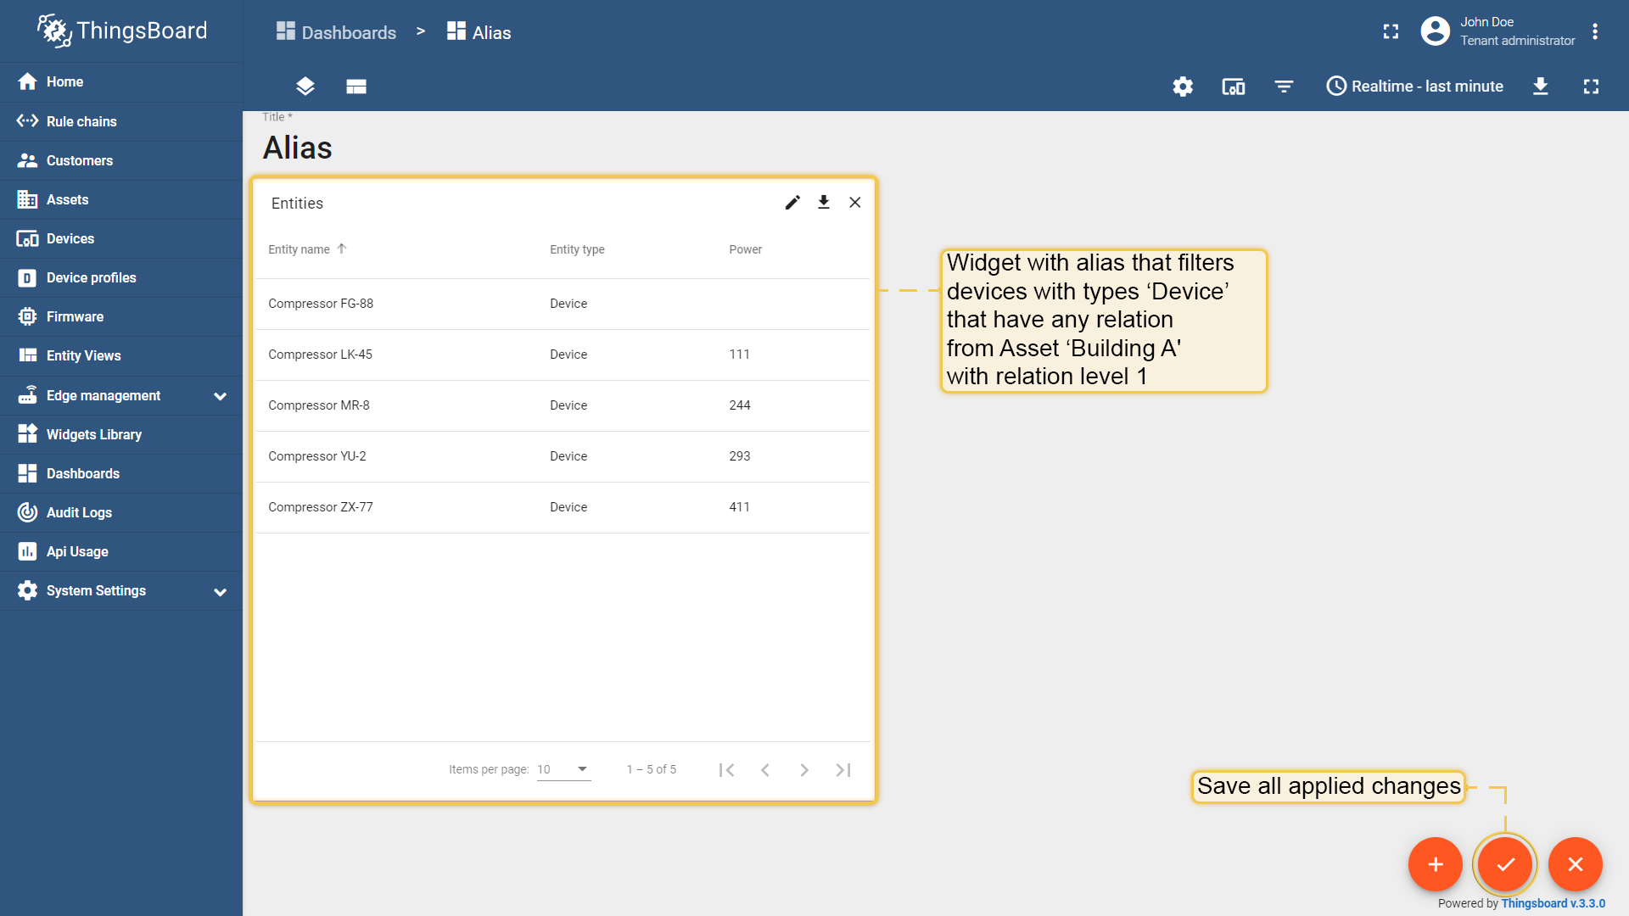Click the Firmware chip icon
Screen dimensions: 1629x916
(27, 316)
